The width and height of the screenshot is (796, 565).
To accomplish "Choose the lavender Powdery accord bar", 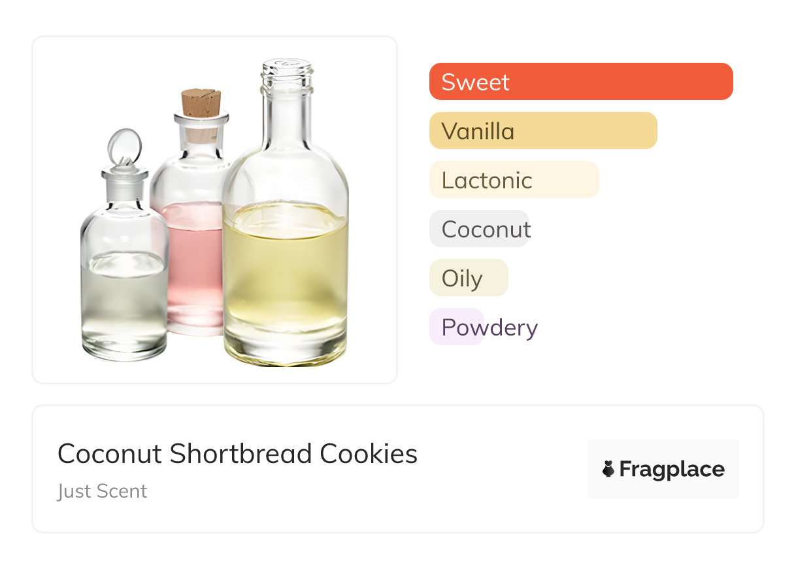I will click(x=456, y=327).
